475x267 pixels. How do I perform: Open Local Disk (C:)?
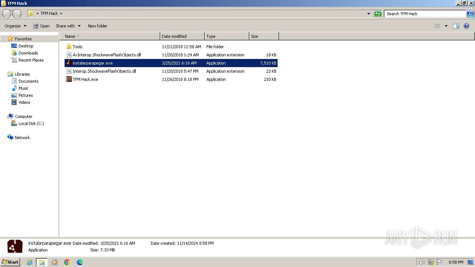31,123
